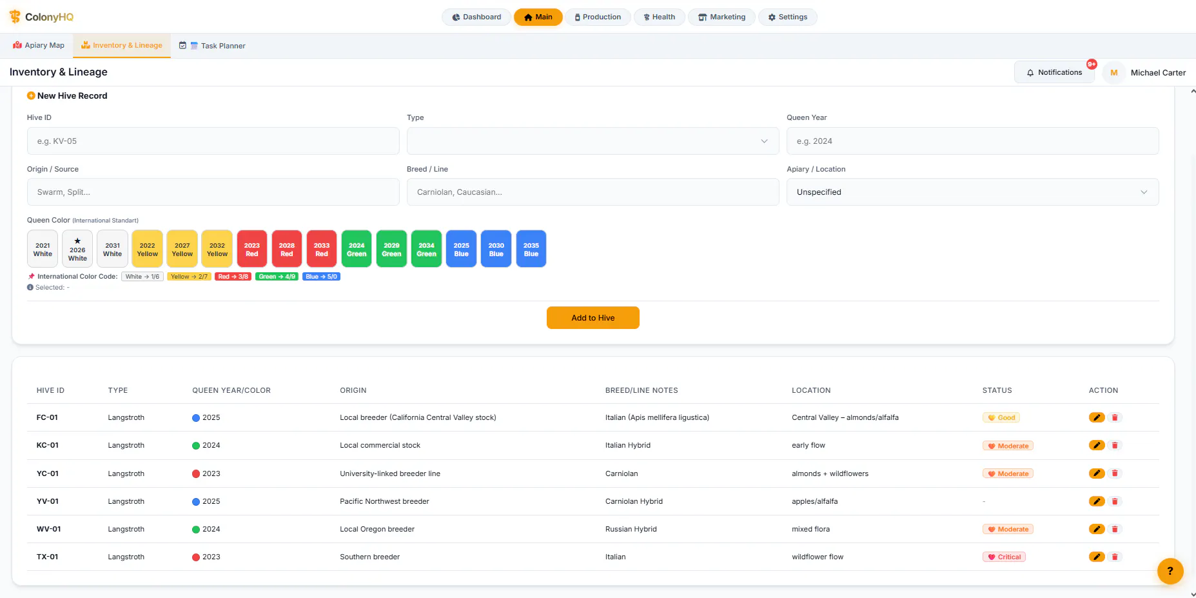The height and width of the screenshot is (598, 1196).
Task: Expand the Apiary / Location dropdown
Action: point(972,192)
